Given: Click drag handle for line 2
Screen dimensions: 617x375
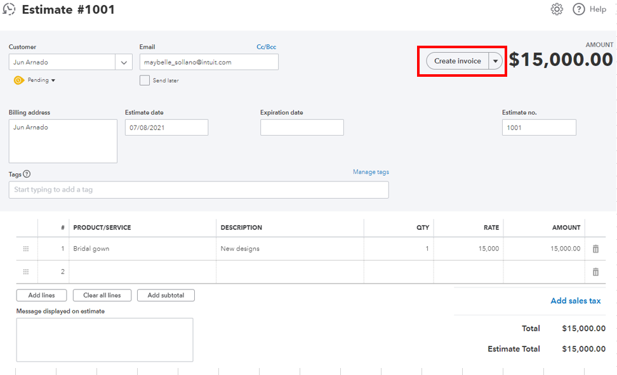Looking at the screenshot, I should 26,272.
